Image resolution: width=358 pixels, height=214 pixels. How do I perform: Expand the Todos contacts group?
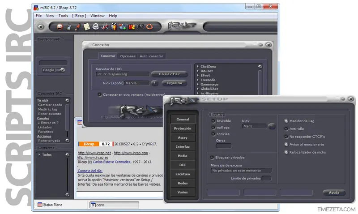(39, 154)
